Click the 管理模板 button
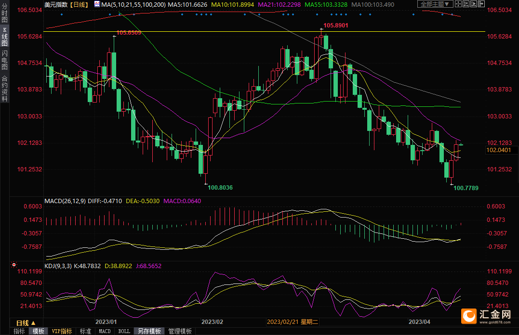Viewport: 519px width, 335px height. [180, 331]
